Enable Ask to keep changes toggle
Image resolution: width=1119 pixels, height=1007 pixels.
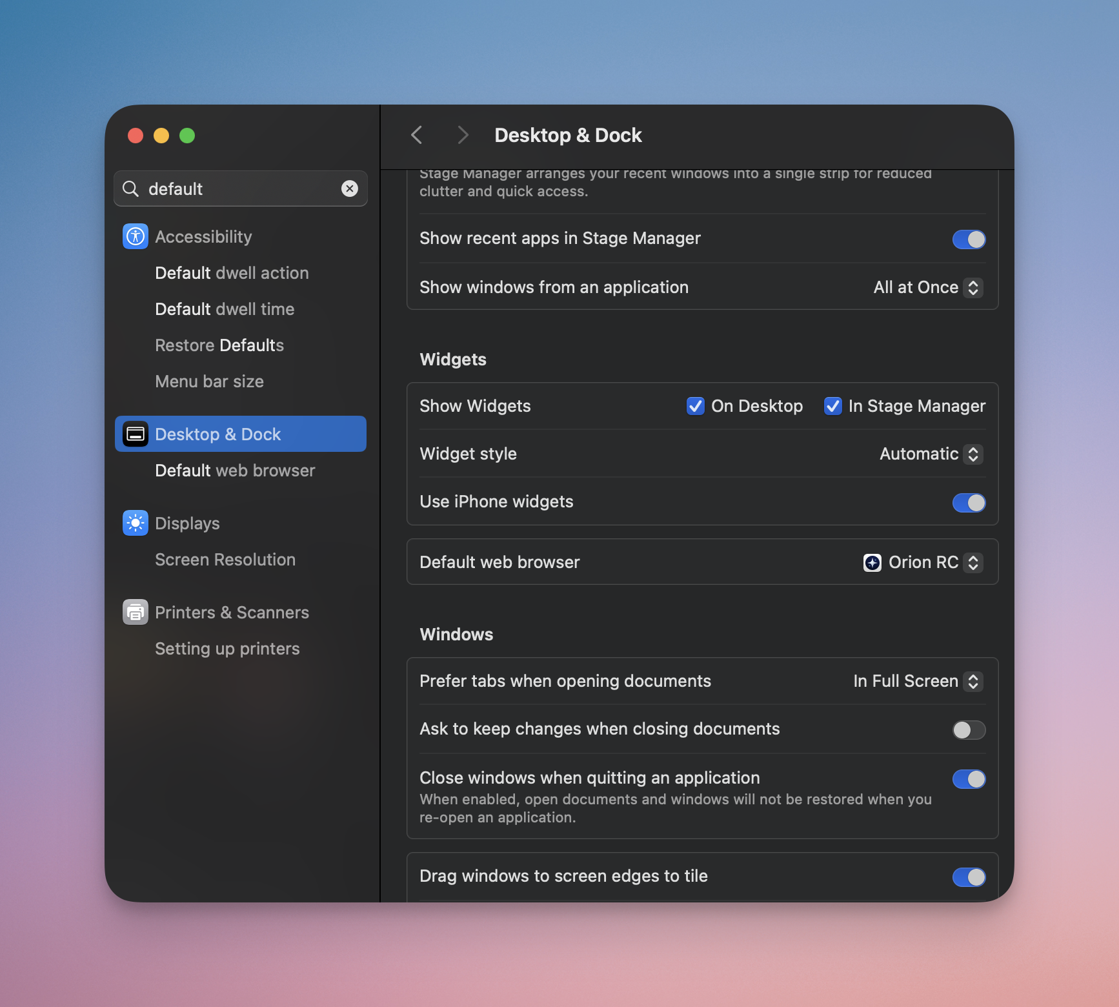[x=969, y=730]
